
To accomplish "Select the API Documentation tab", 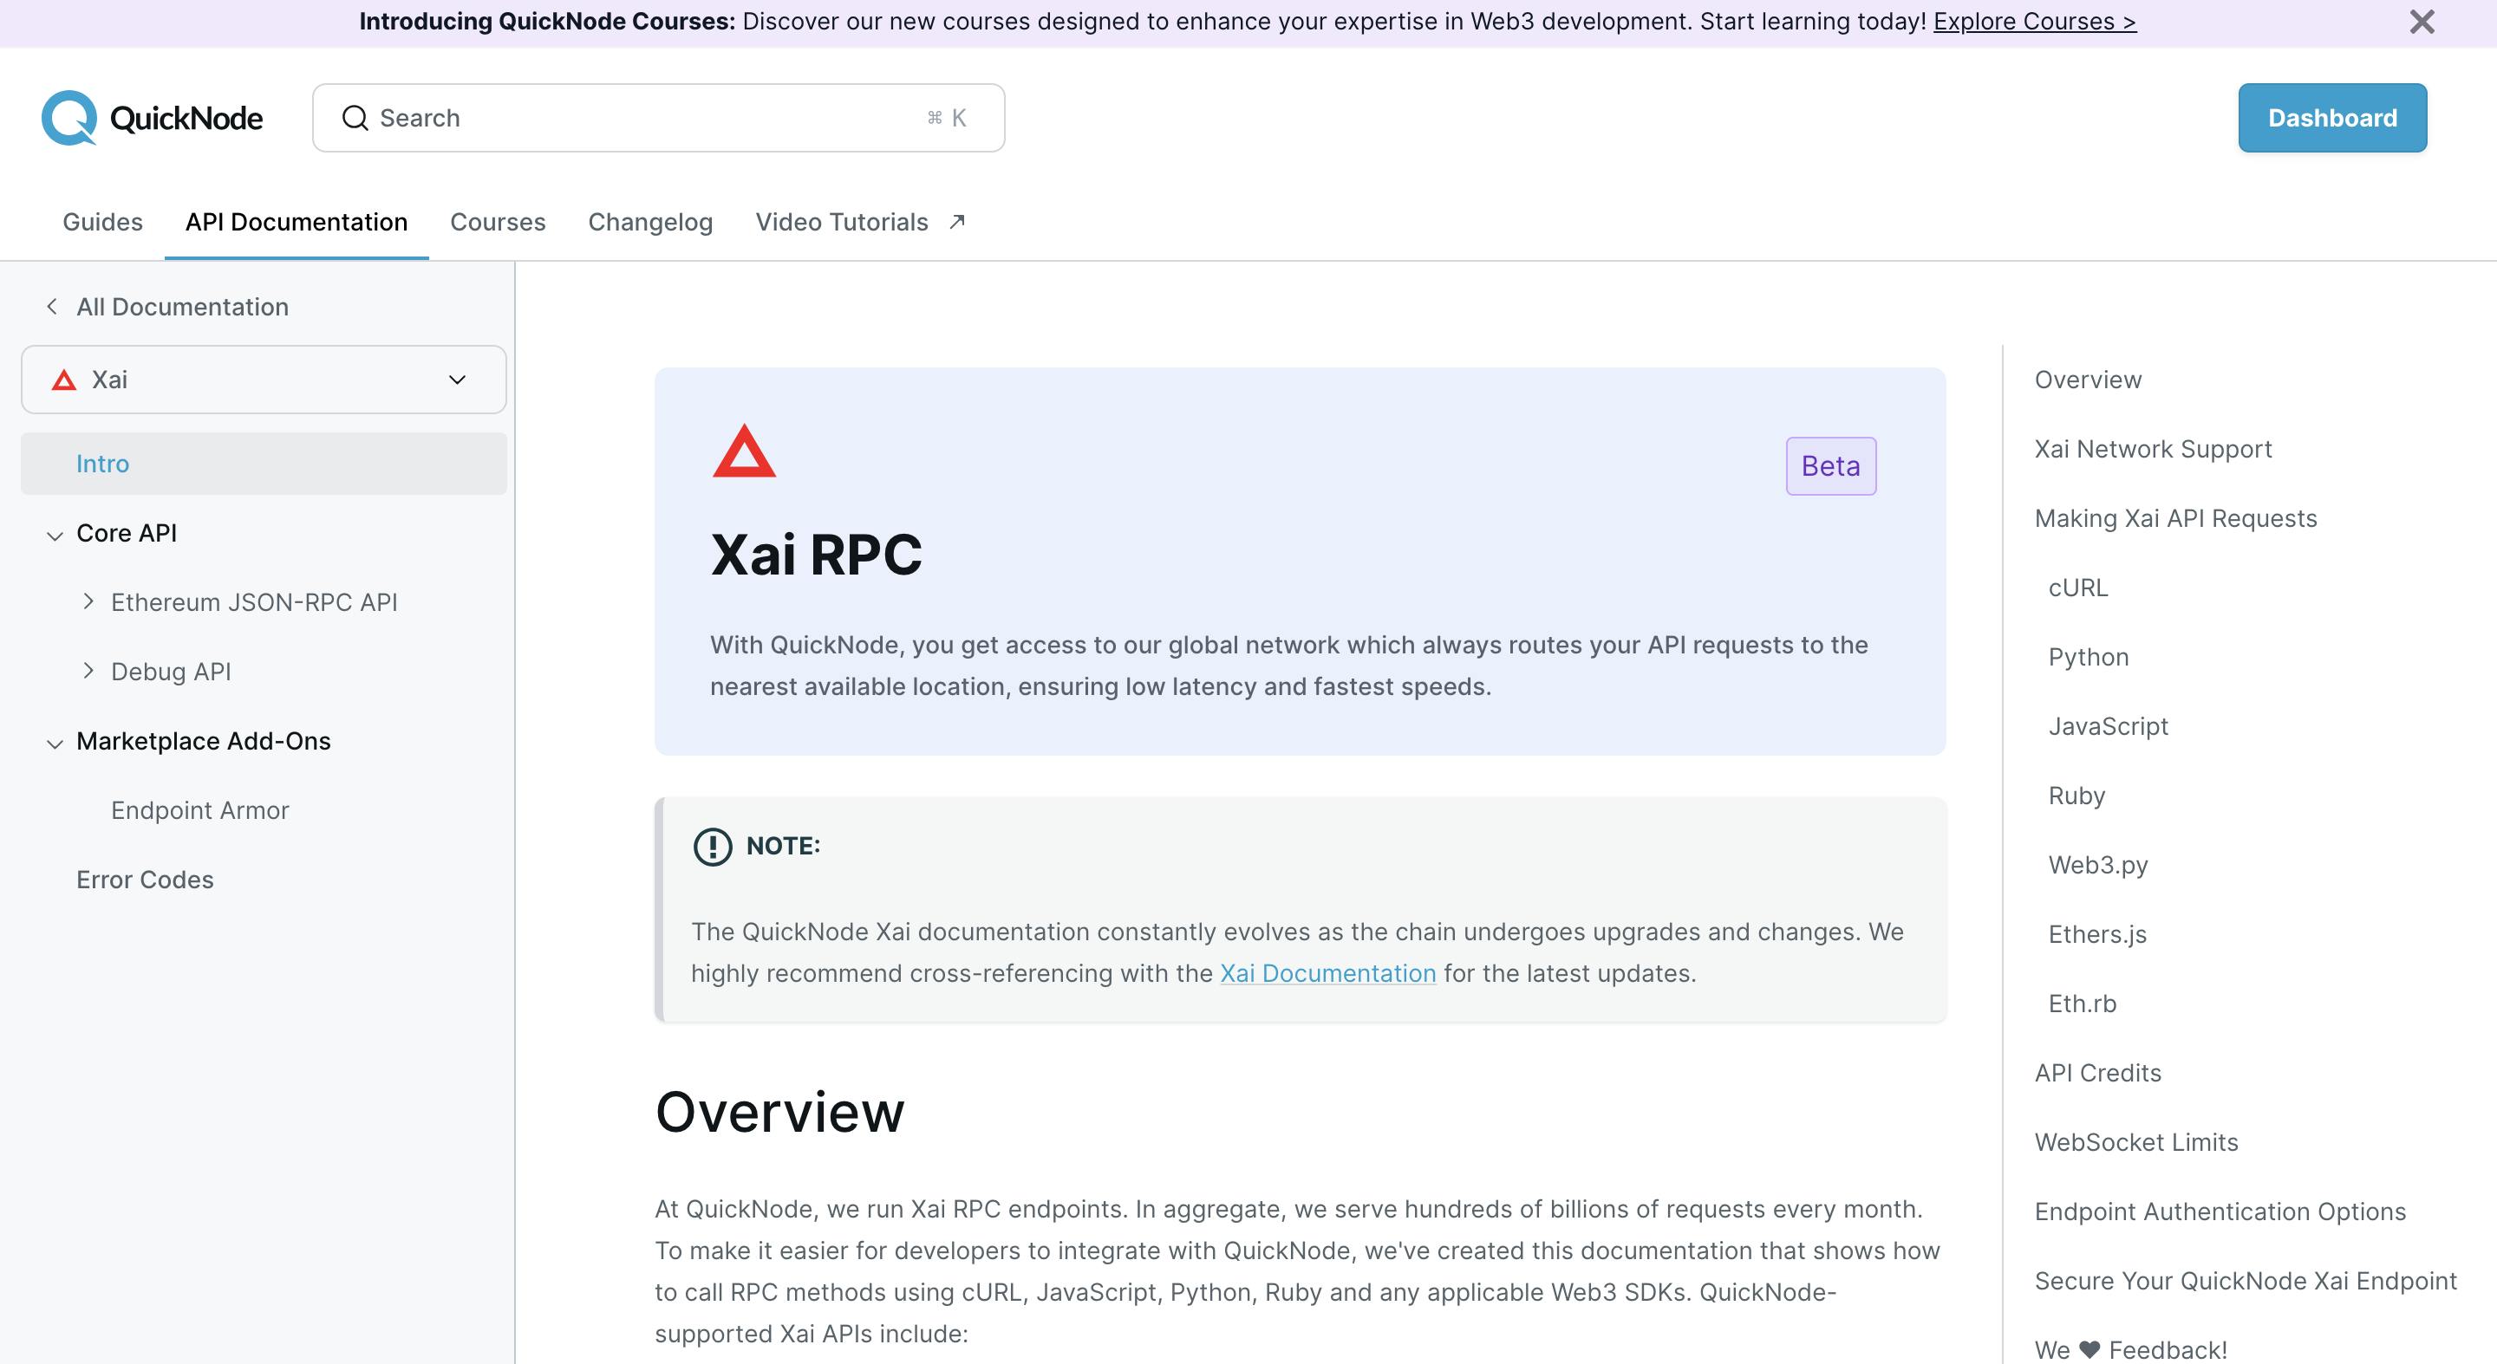I will (x=297, y=222).
